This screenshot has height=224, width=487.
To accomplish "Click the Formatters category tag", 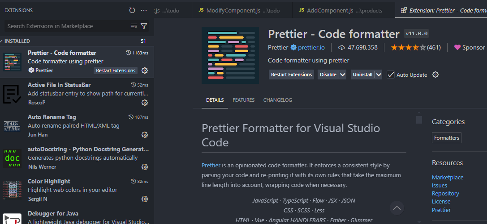I will coord(447,138).
